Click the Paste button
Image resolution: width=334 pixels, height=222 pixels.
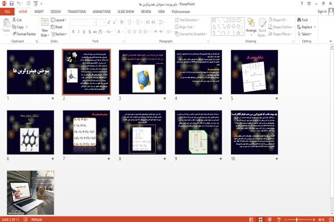(x=6, y=25)
